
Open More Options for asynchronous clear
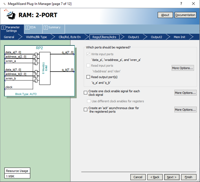coord(185,110)
